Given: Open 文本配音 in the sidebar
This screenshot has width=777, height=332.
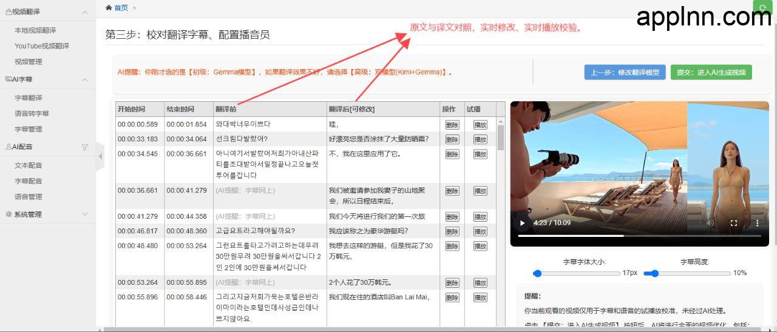Looking at the screenshot, I should click(x=29, y=165).
